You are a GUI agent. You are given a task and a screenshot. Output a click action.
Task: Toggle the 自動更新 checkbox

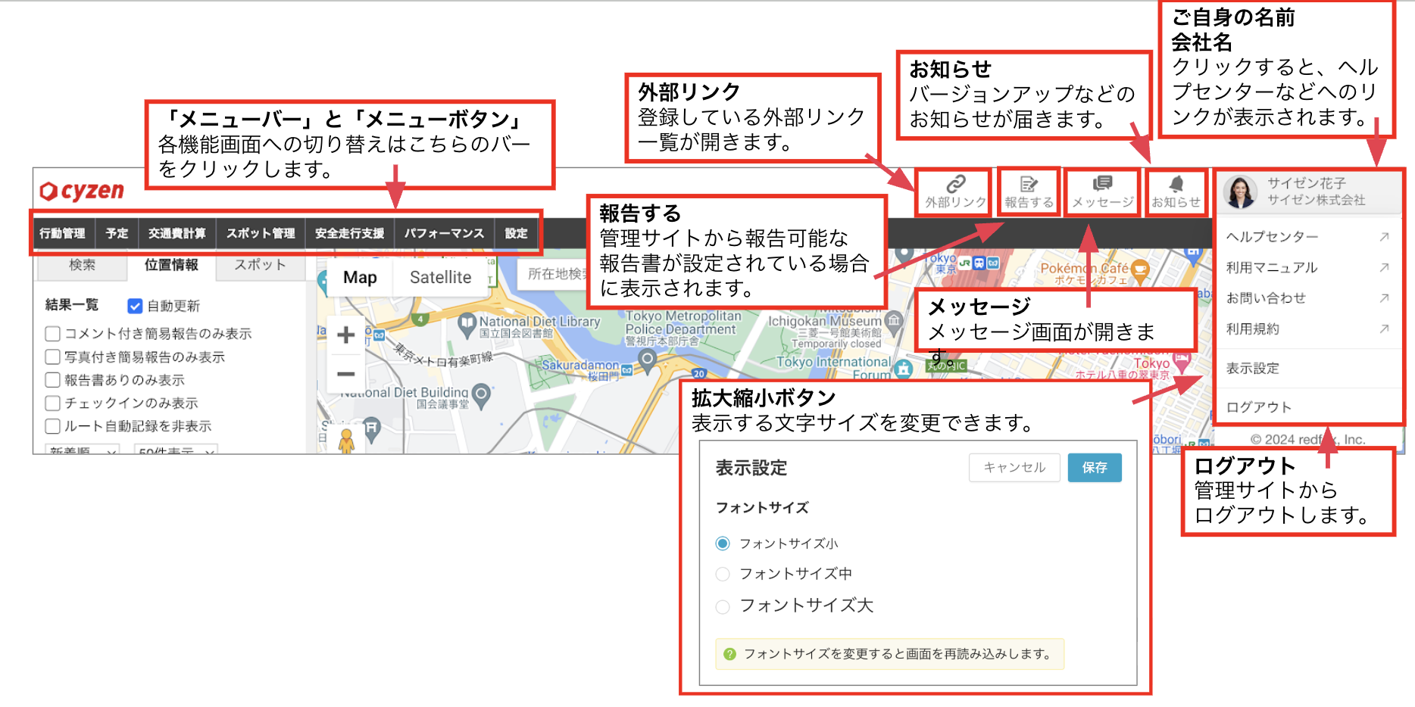coord(136,306)
